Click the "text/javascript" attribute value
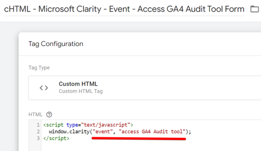The height and width of the screenshot is (151, 261). (x=106, y=125)
